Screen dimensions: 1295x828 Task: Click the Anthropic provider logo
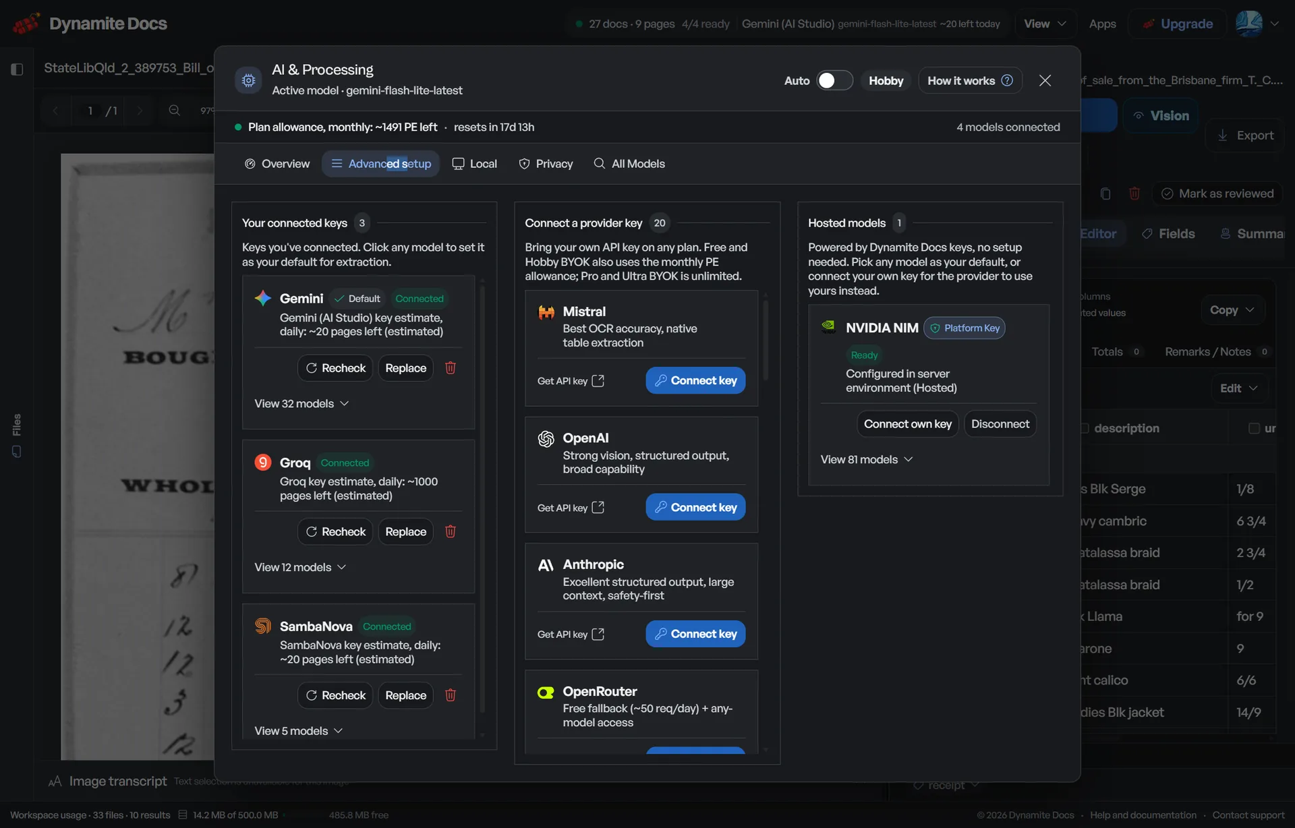[546, 565]
